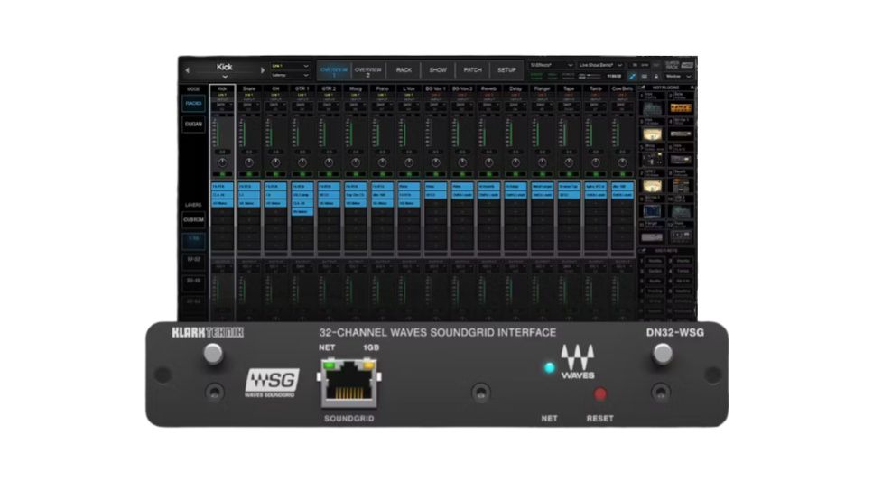Select the Custom layer button
The width and height of the screenshot is (873, 481).
click(x=194, y=220)
